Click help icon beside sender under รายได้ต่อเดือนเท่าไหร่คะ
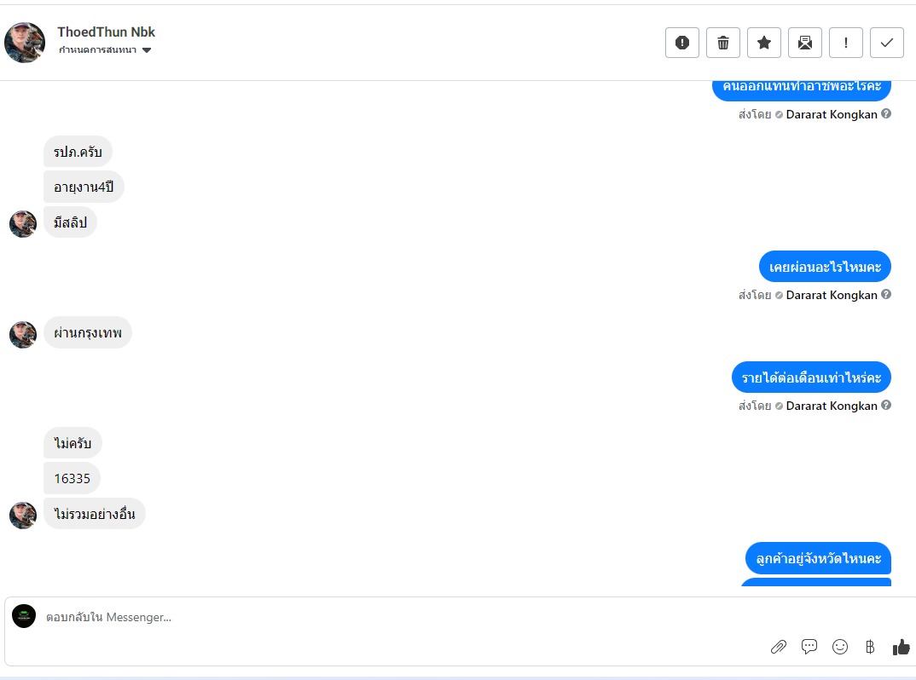 886,406
